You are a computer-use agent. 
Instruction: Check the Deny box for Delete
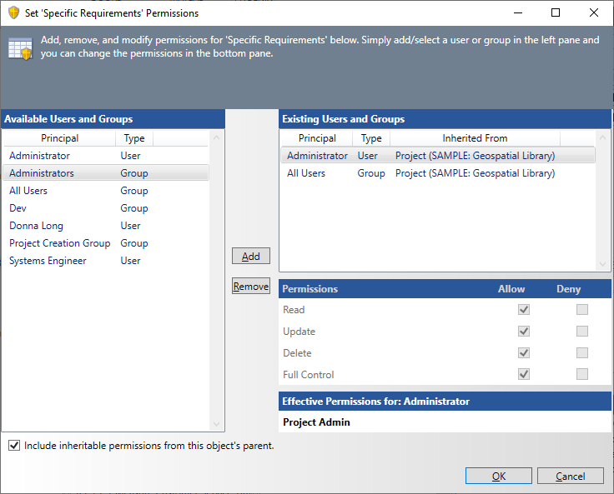(x=582, y=353)
